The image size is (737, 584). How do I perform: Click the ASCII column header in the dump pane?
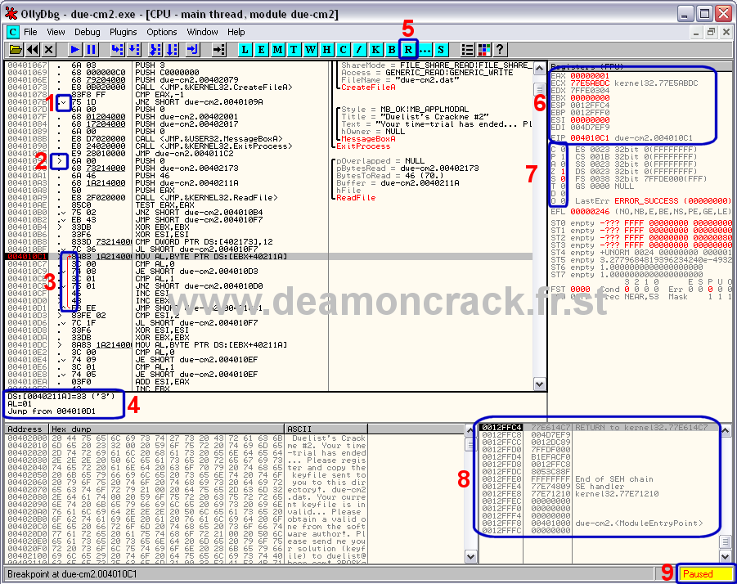coord(326,429)
